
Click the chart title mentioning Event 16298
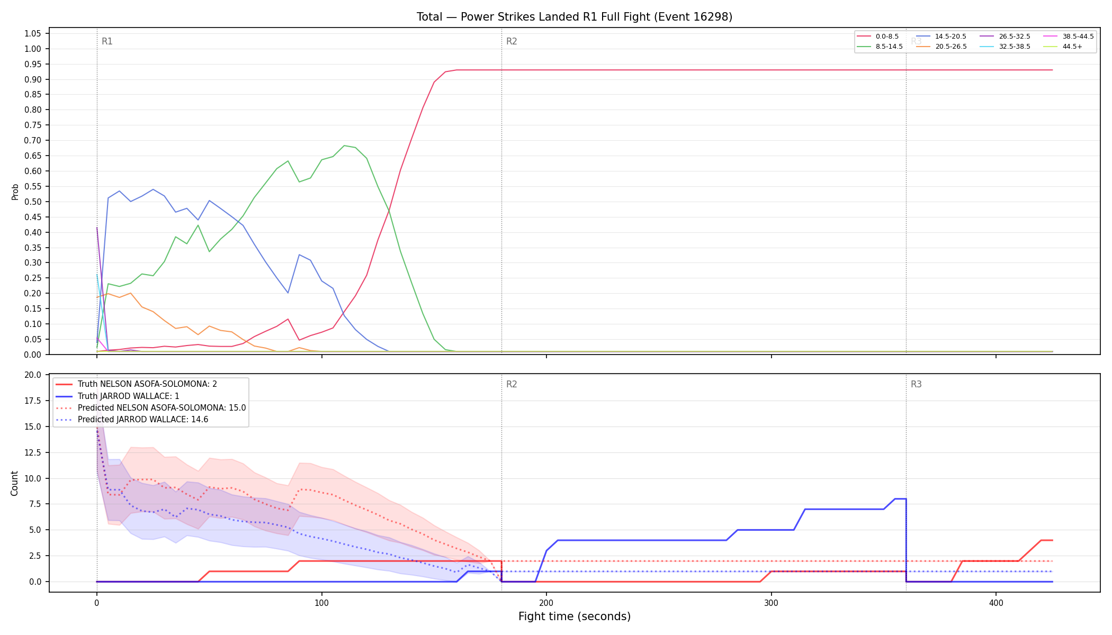pos(575,17)
